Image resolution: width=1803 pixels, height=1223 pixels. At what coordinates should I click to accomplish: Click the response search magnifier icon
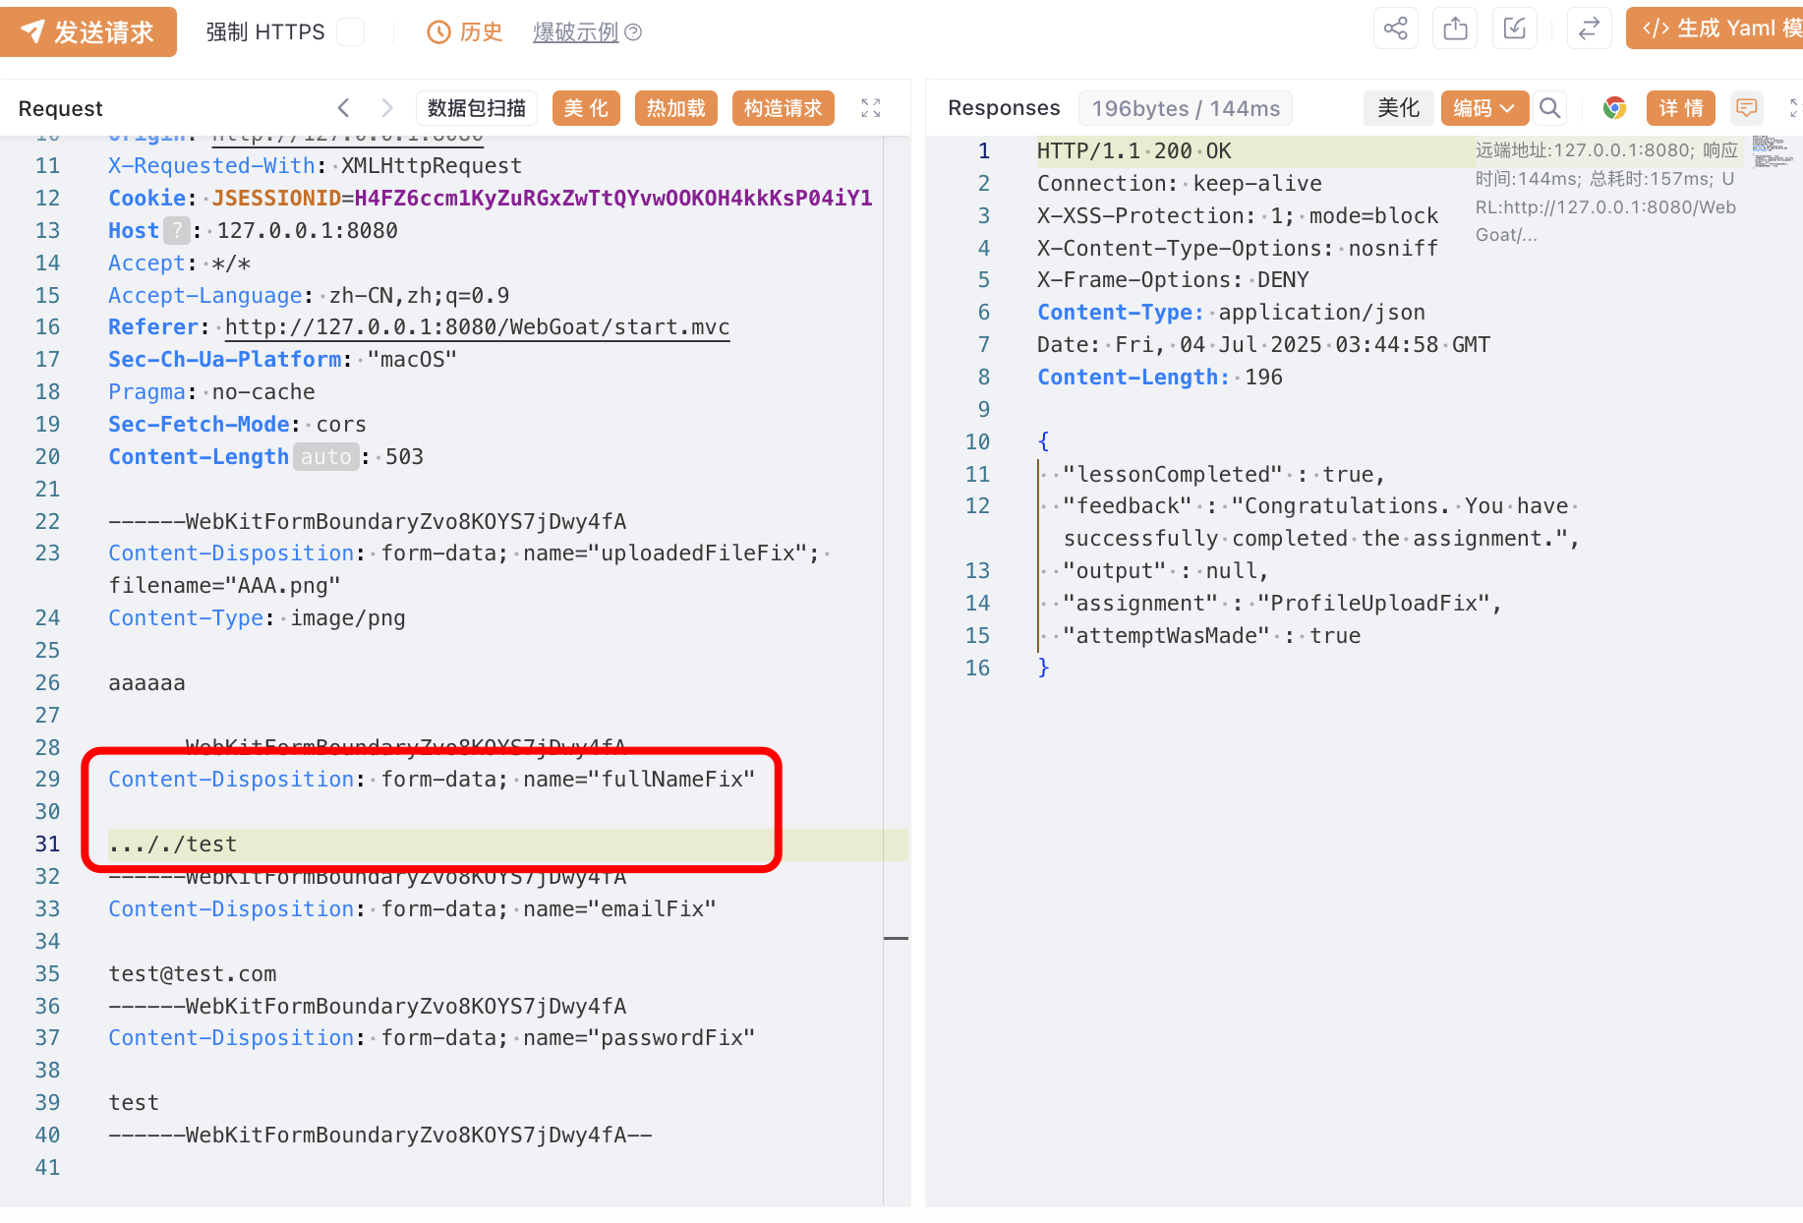pyautogui.click(x=1550, y=108)
